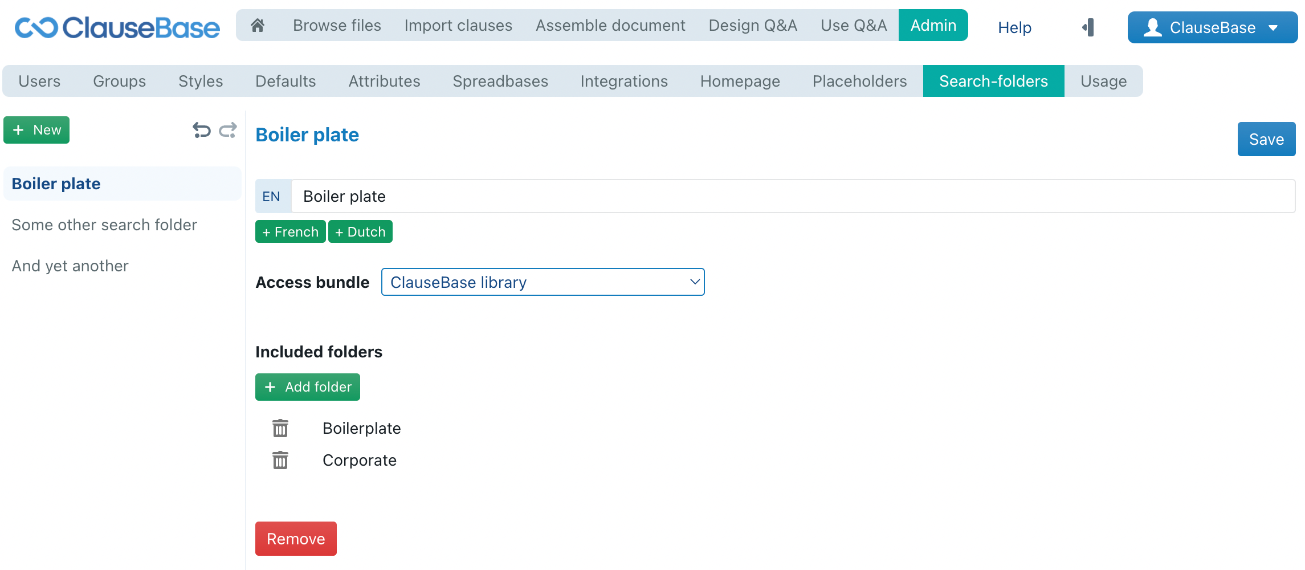Switch to the Integrations tab
Image resolution: width=1305 pixels, height=570 pixels.
[x=624, y=81]
